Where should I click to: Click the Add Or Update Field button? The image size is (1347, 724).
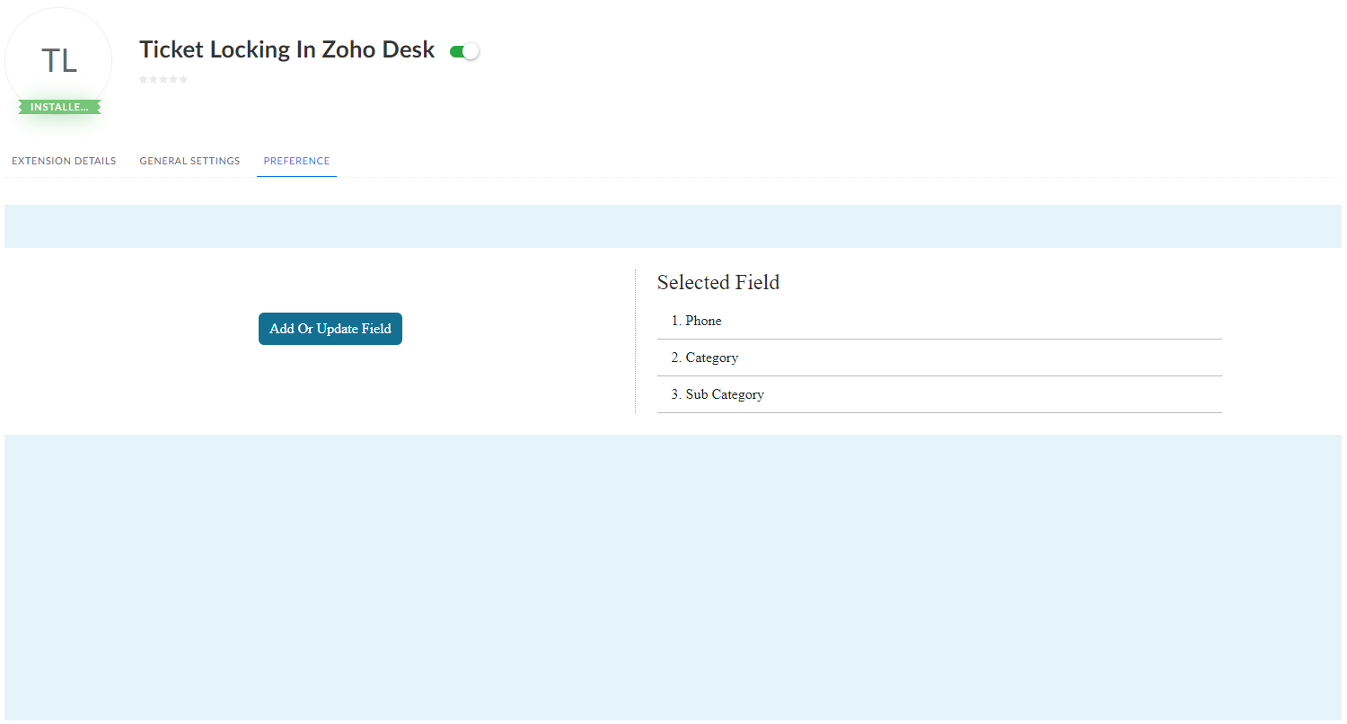click(330, 329)
